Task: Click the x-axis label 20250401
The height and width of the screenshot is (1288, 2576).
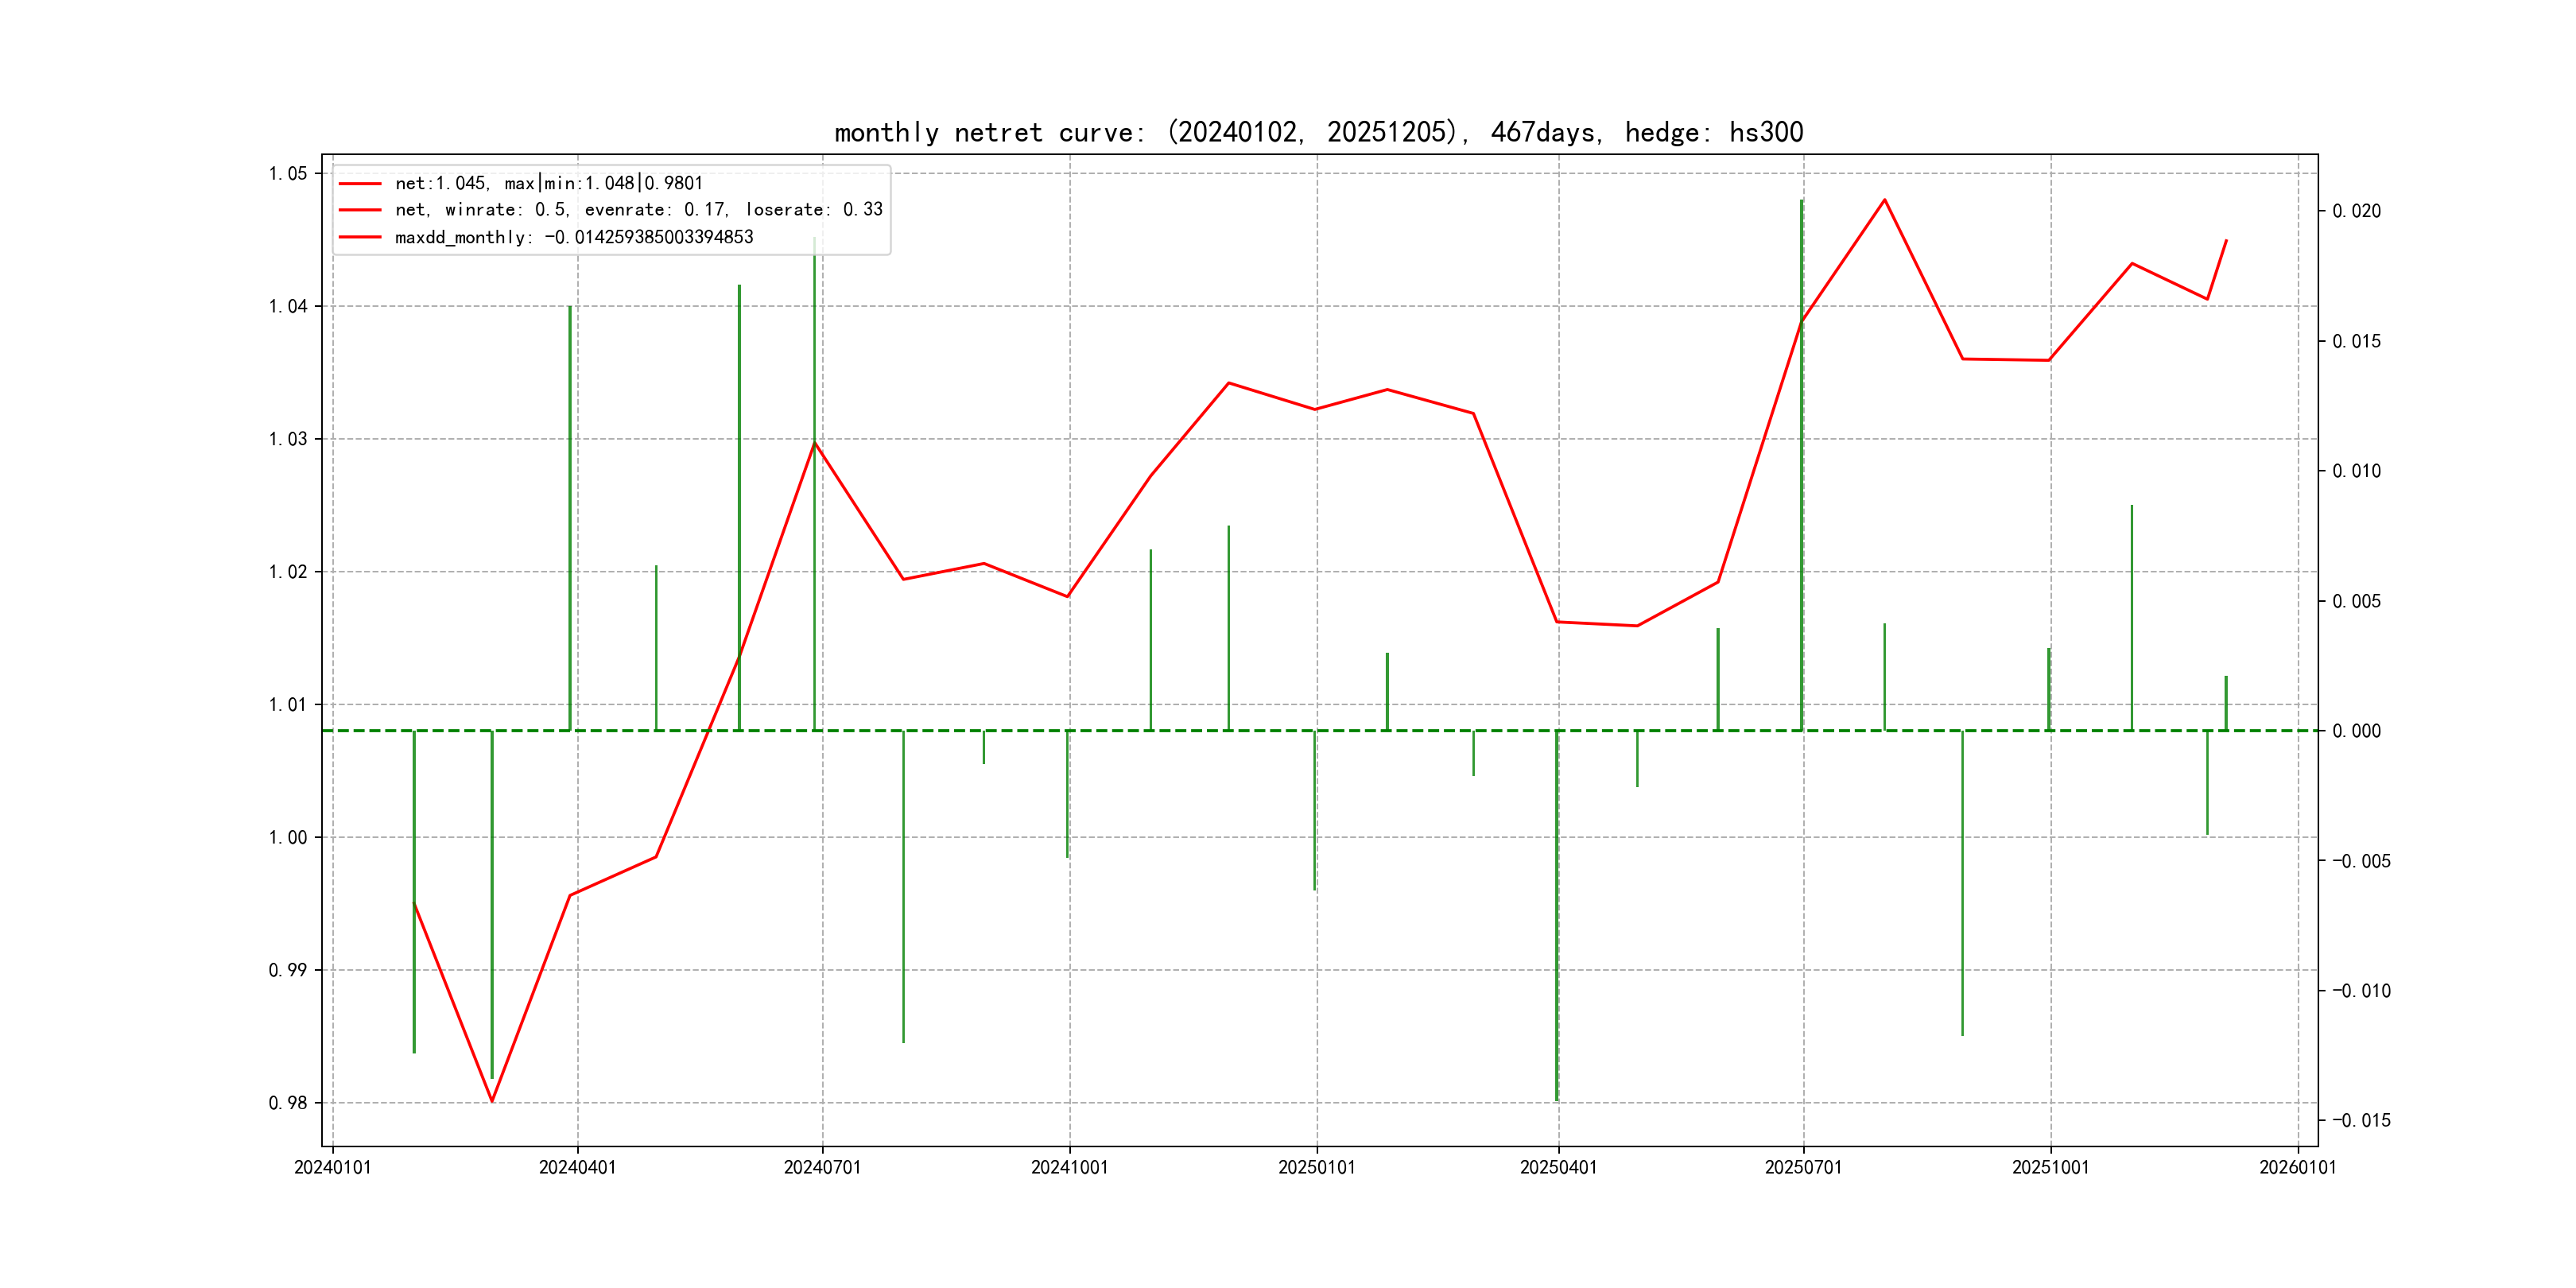Action: 1558,1168
